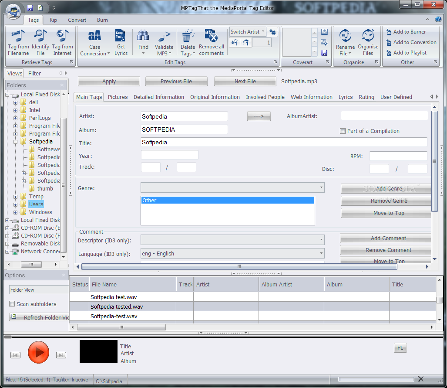Open the Genre dropdown
Viewport: 447px width, 388px height.
[321, 187]
